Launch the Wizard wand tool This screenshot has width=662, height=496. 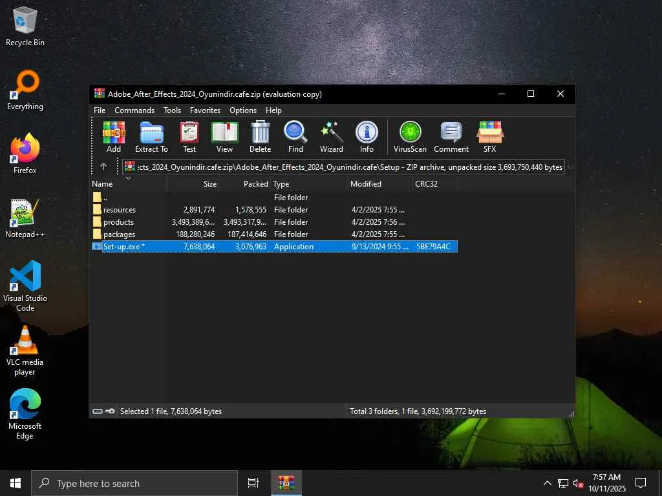(332, 137)
